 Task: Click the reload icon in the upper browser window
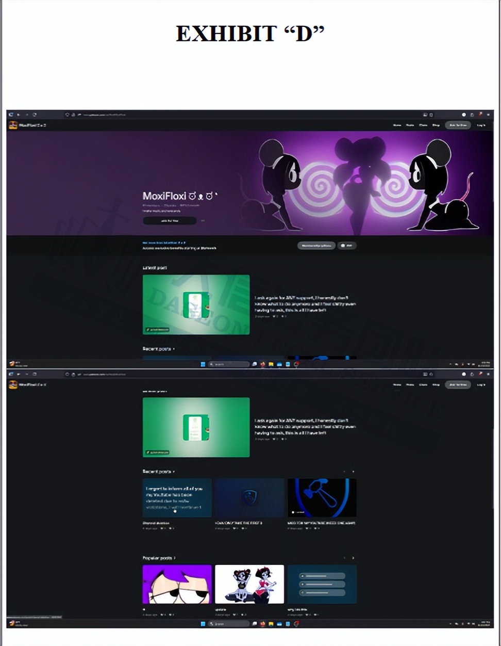pyautogui.click(x=35, y=115)
